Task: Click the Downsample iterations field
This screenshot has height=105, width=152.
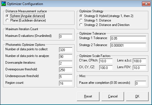Action: [66, 63]
